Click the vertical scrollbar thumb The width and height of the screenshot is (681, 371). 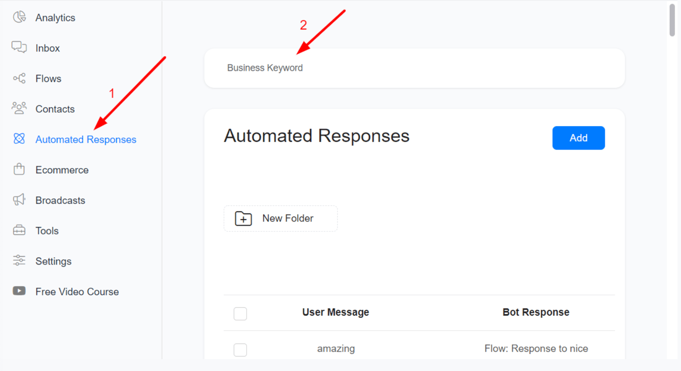pyautogui.click(x=672, y=20)
